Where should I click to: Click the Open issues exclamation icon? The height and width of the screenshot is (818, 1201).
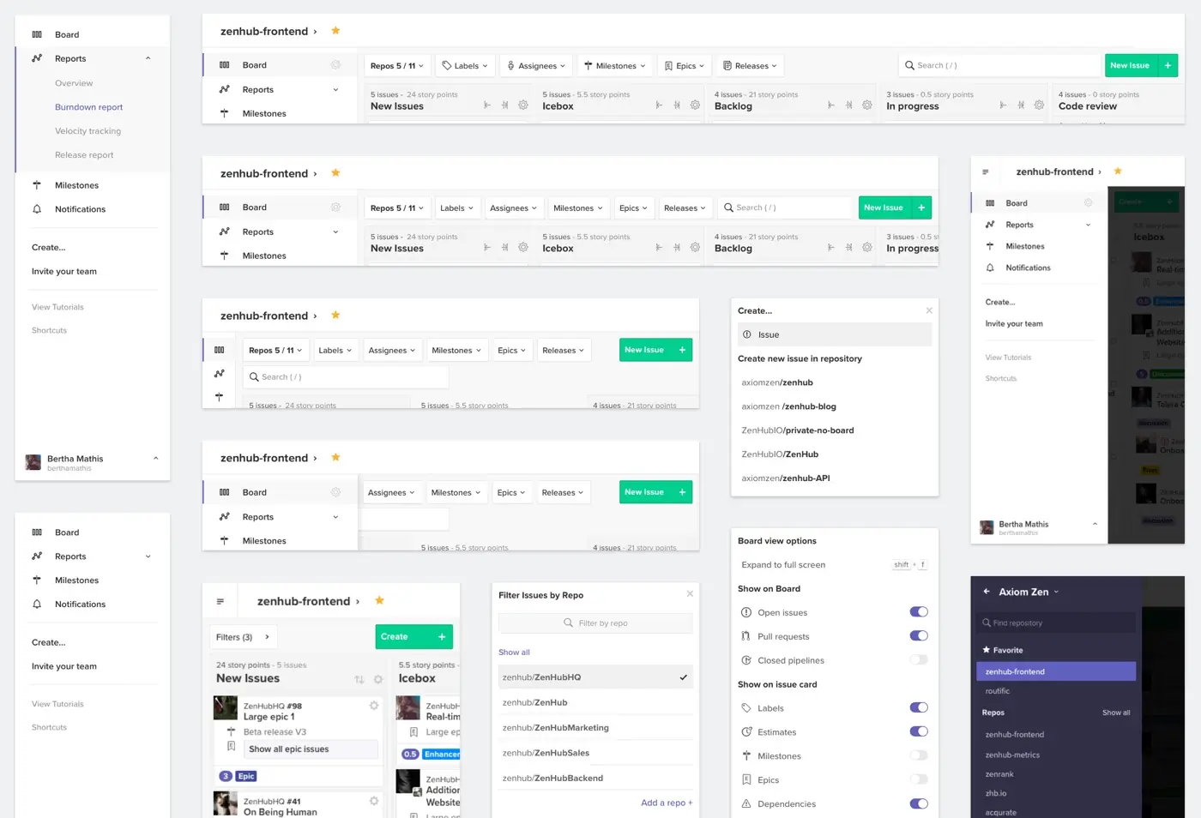pos(746,612)
